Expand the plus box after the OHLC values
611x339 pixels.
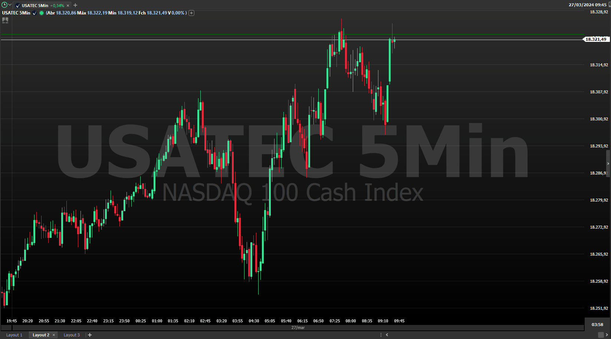191,13
